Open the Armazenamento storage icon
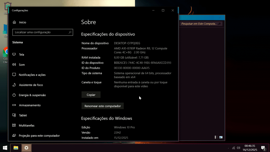Screen dimensions: 270x152 coord(14,105)
